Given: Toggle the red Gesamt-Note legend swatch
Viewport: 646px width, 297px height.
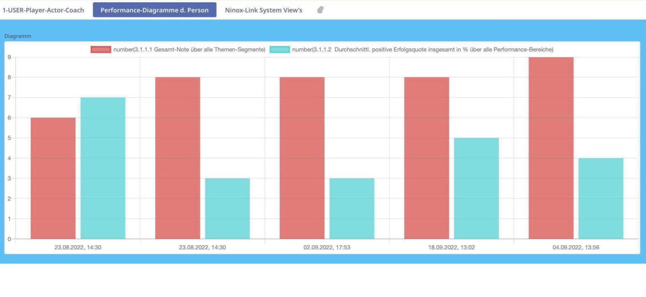Looking at the screenshot, I should point(101,49).
